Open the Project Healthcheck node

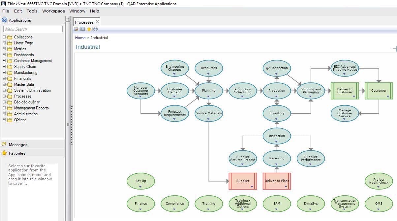point(379,181)
